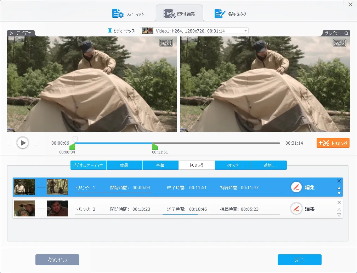Image resolution: width=357 pixels, height=273 pixels.
Task: Click end time 00:18:46 of trim 2
Action: (x=198, y=209)
